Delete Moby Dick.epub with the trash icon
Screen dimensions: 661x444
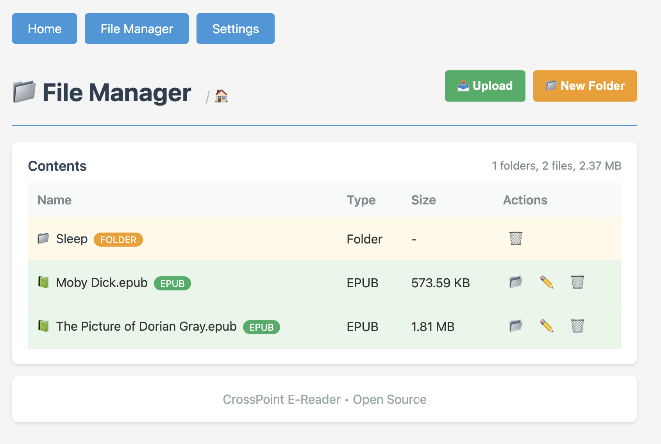pos(577,282)
